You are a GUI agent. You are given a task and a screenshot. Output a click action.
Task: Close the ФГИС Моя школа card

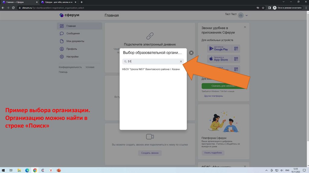pos(245,166)
